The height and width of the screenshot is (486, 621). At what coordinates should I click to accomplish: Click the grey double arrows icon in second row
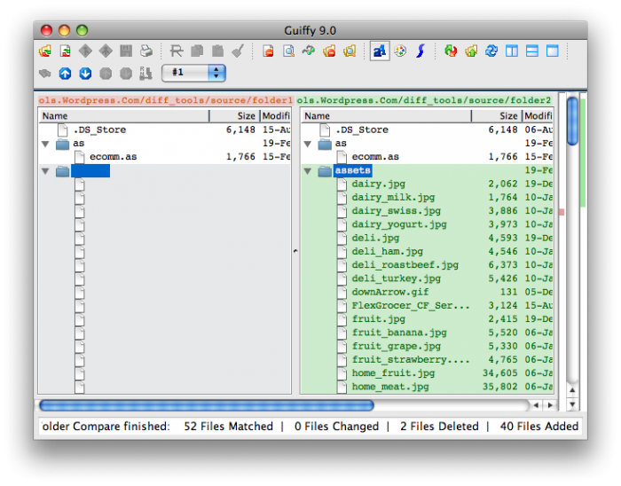click(44, 74)
